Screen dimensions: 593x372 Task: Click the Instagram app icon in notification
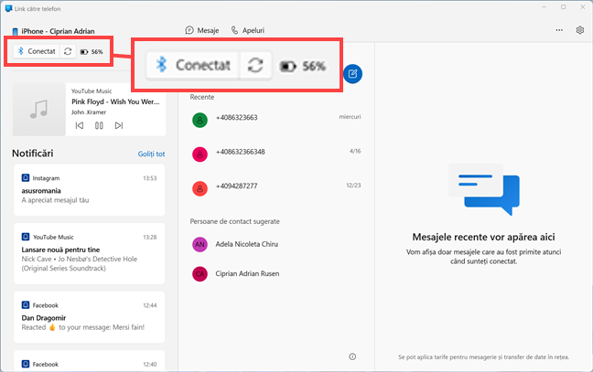click(26, 178)
